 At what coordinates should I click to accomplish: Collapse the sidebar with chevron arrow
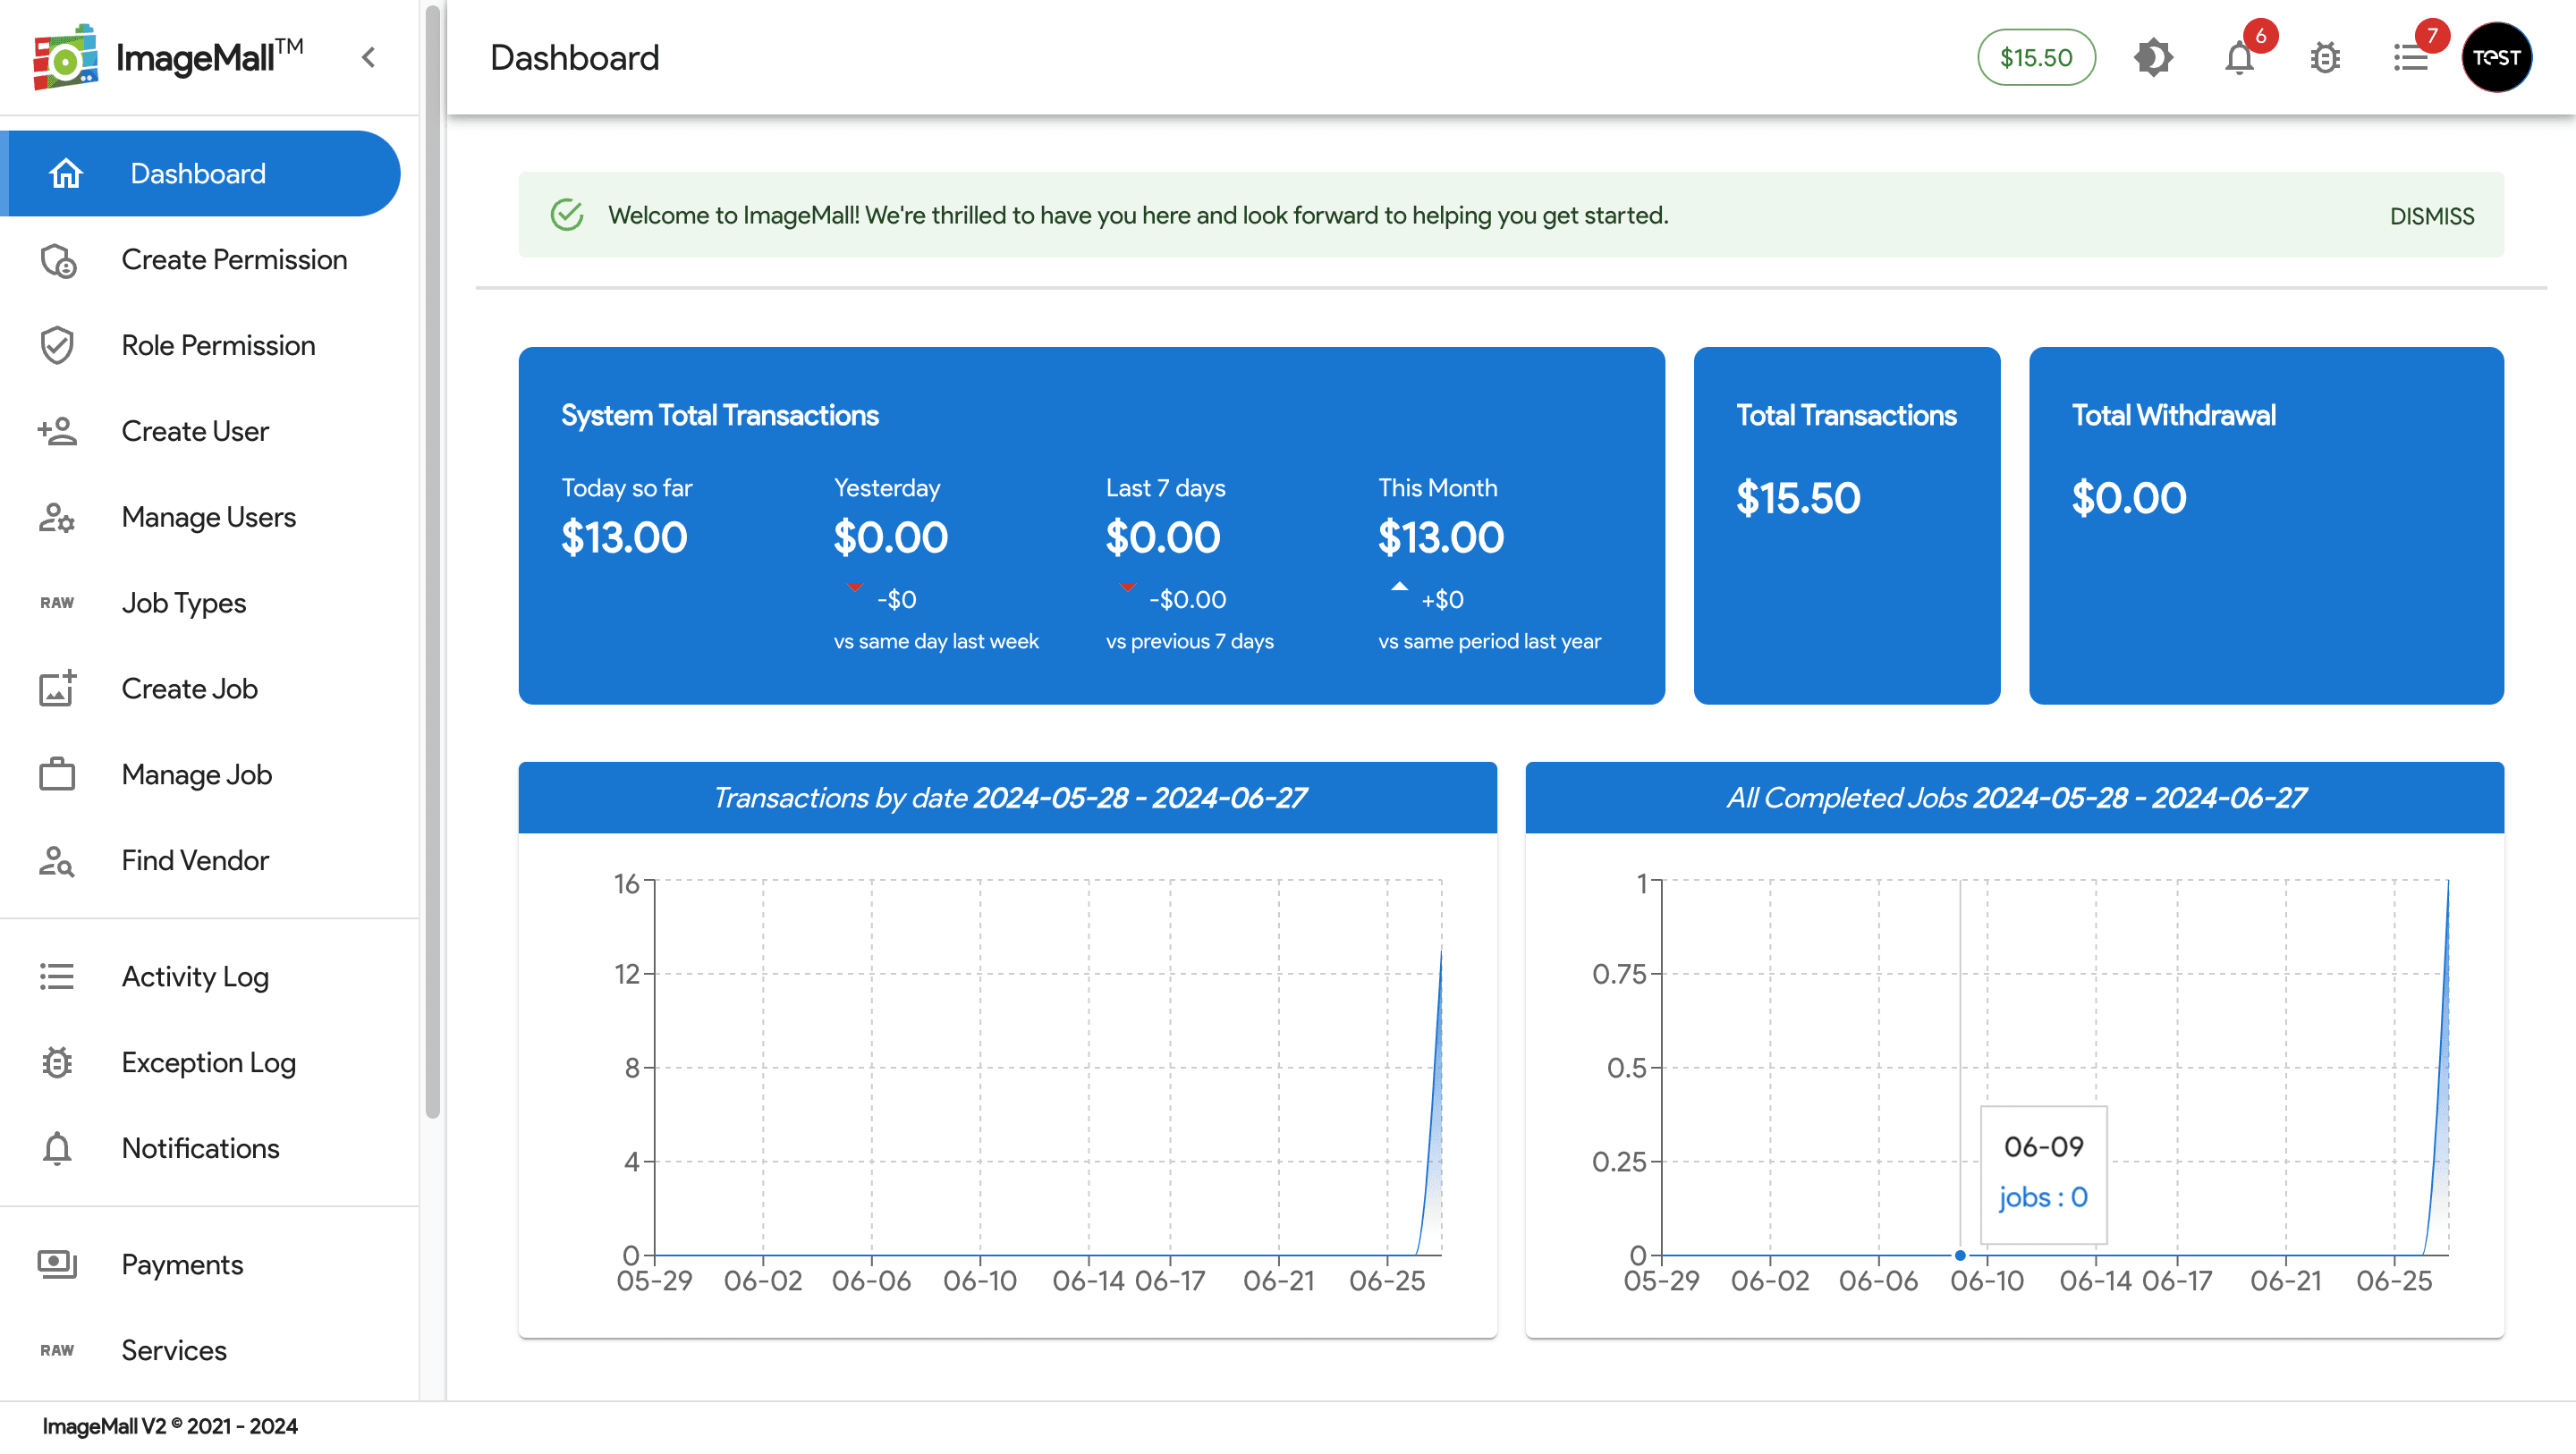click(x=369, y=57)
